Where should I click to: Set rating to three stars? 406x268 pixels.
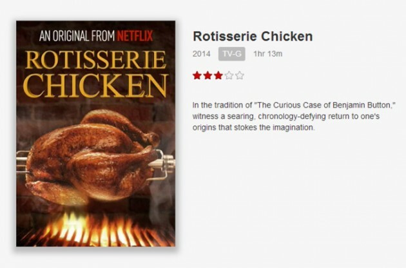(218, 75)
